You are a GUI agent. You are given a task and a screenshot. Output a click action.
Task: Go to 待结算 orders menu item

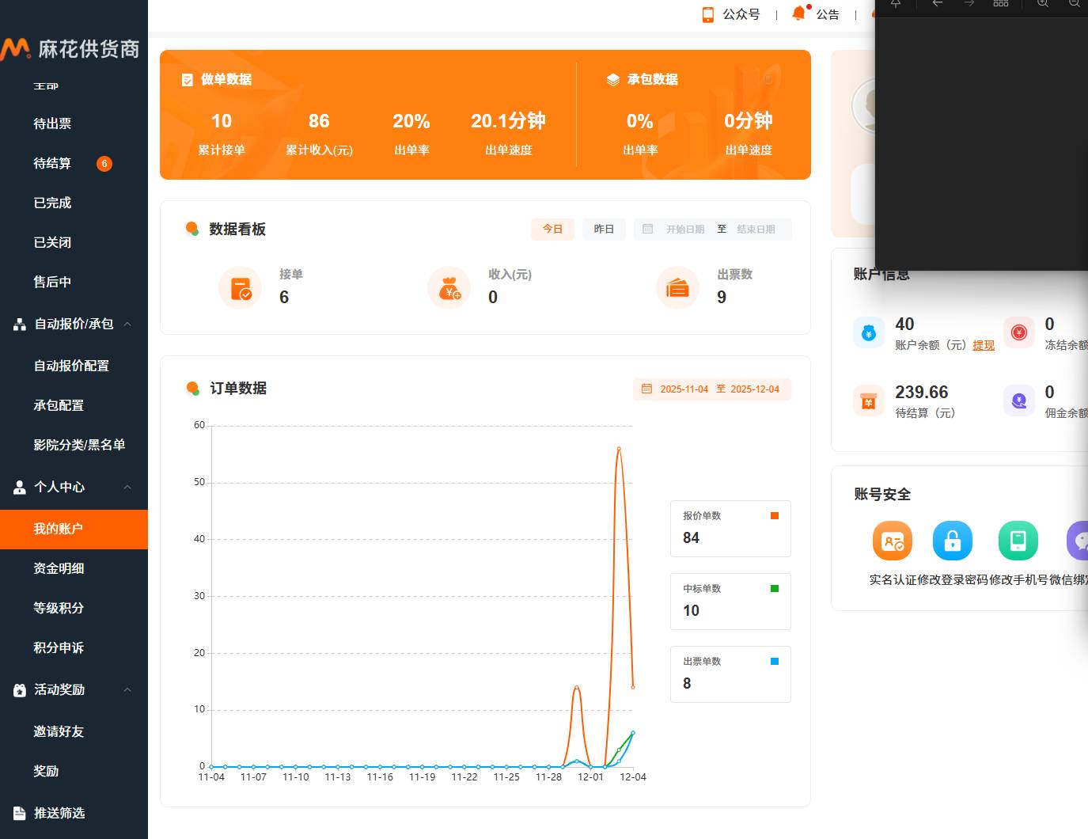click(x=52, y=163)
